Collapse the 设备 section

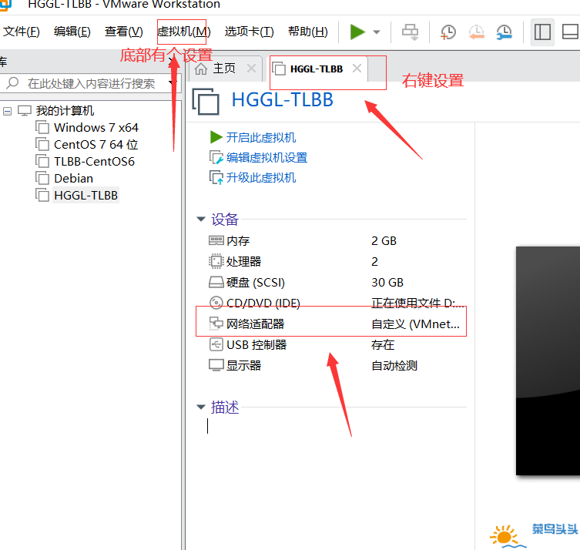pos(201,220)
